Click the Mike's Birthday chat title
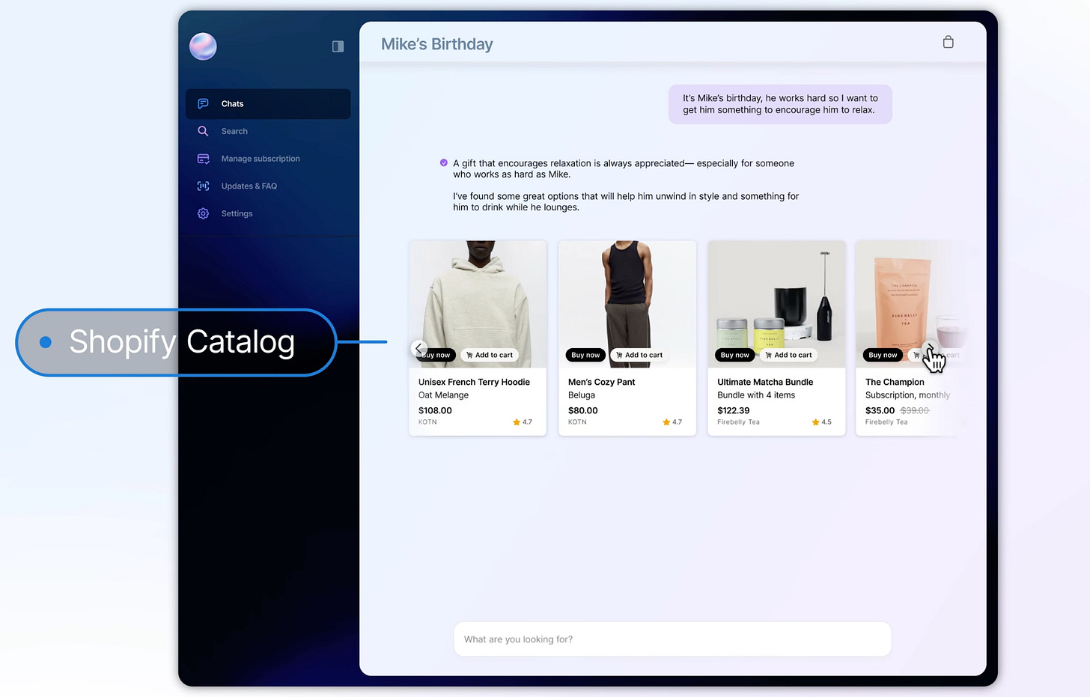This screenshot has width=1090, height=697. click(437, 44)
